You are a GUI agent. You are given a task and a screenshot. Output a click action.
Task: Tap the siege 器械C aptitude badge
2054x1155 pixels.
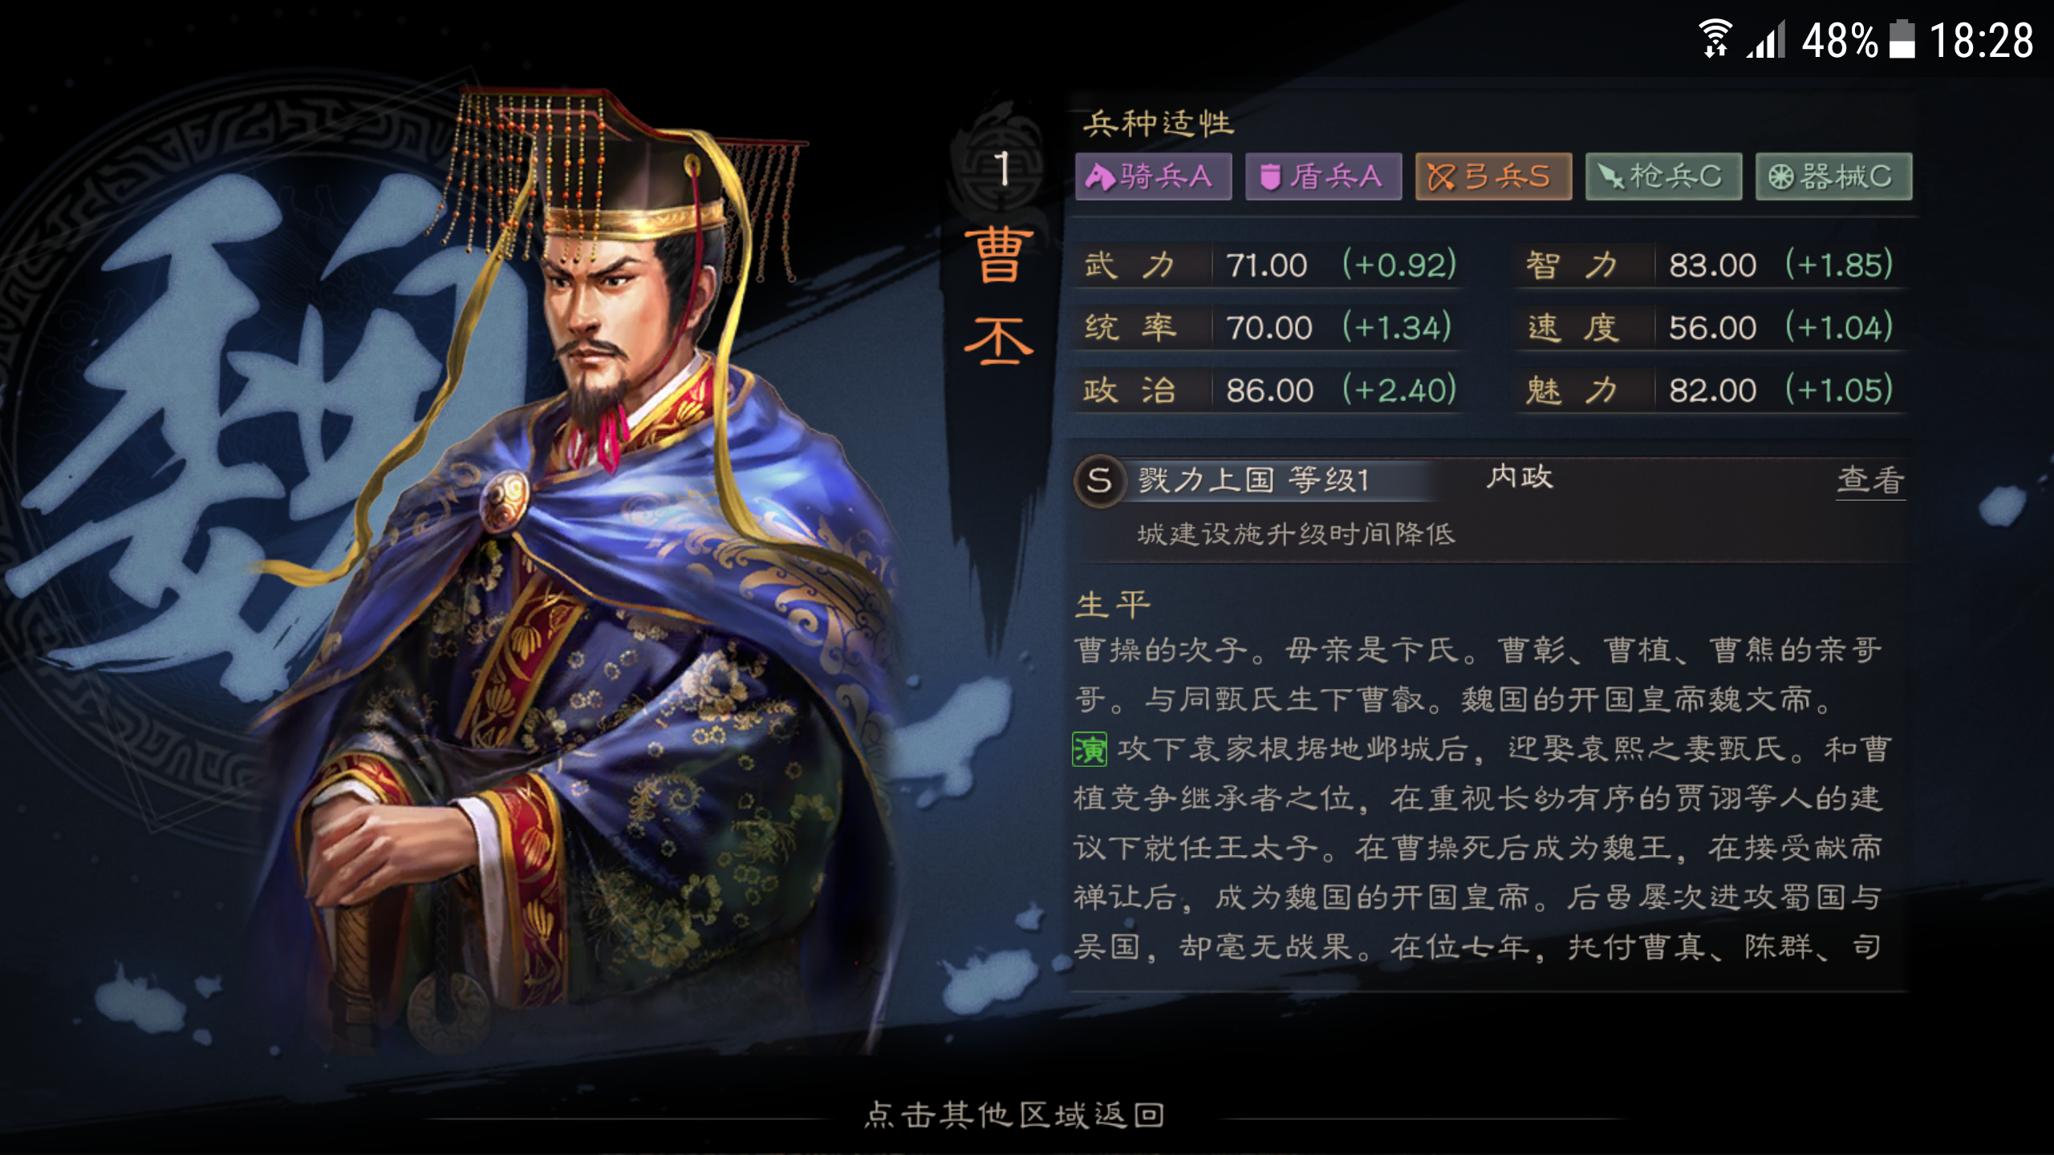click(x=1833, y=176)
